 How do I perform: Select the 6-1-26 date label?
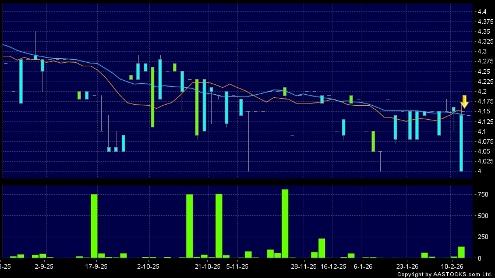[x=362, y=266]
